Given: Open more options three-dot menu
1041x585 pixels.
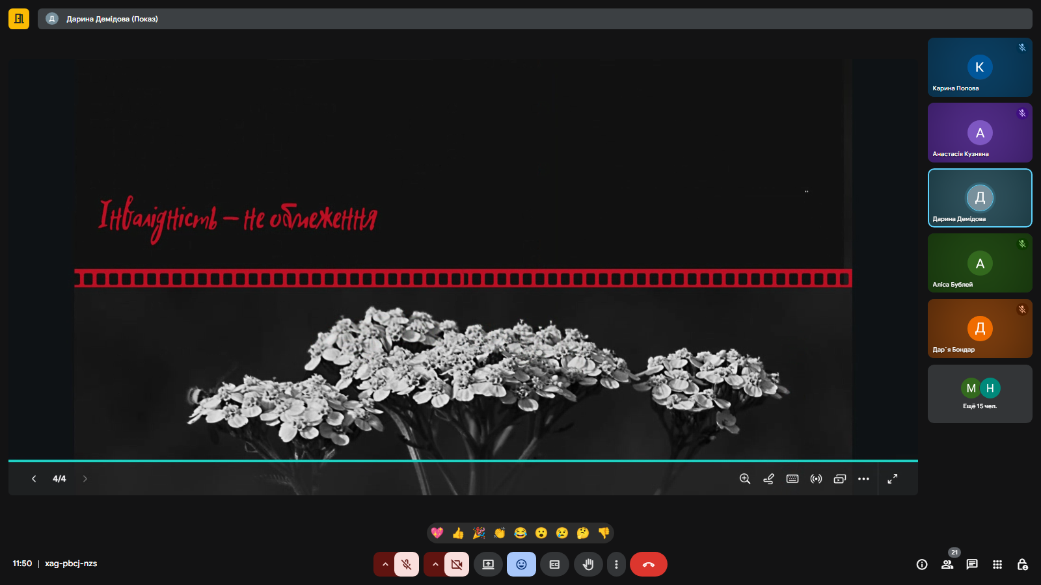Looking at the screenshot, I should 616,564.
